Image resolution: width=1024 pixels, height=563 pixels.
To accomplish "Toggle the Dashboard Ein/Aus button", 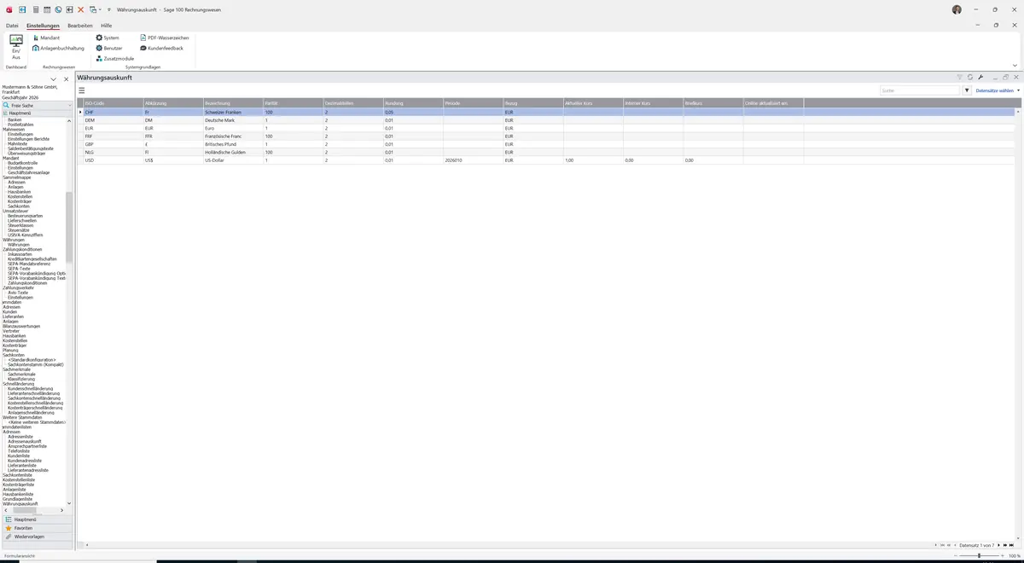I will pos(16,47).
